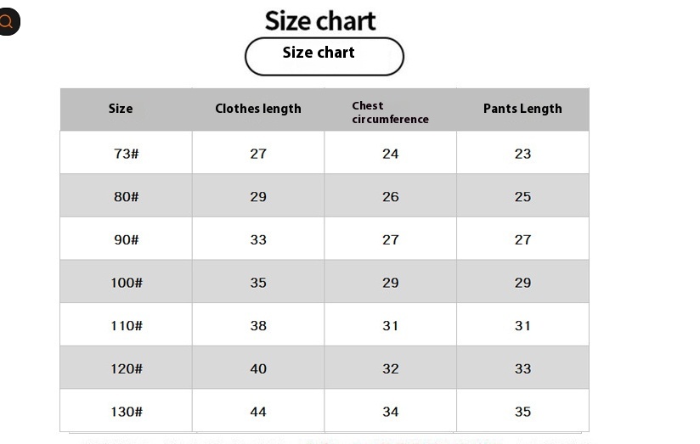Click the search magnifier icon
700x444 pixels.
7,22
